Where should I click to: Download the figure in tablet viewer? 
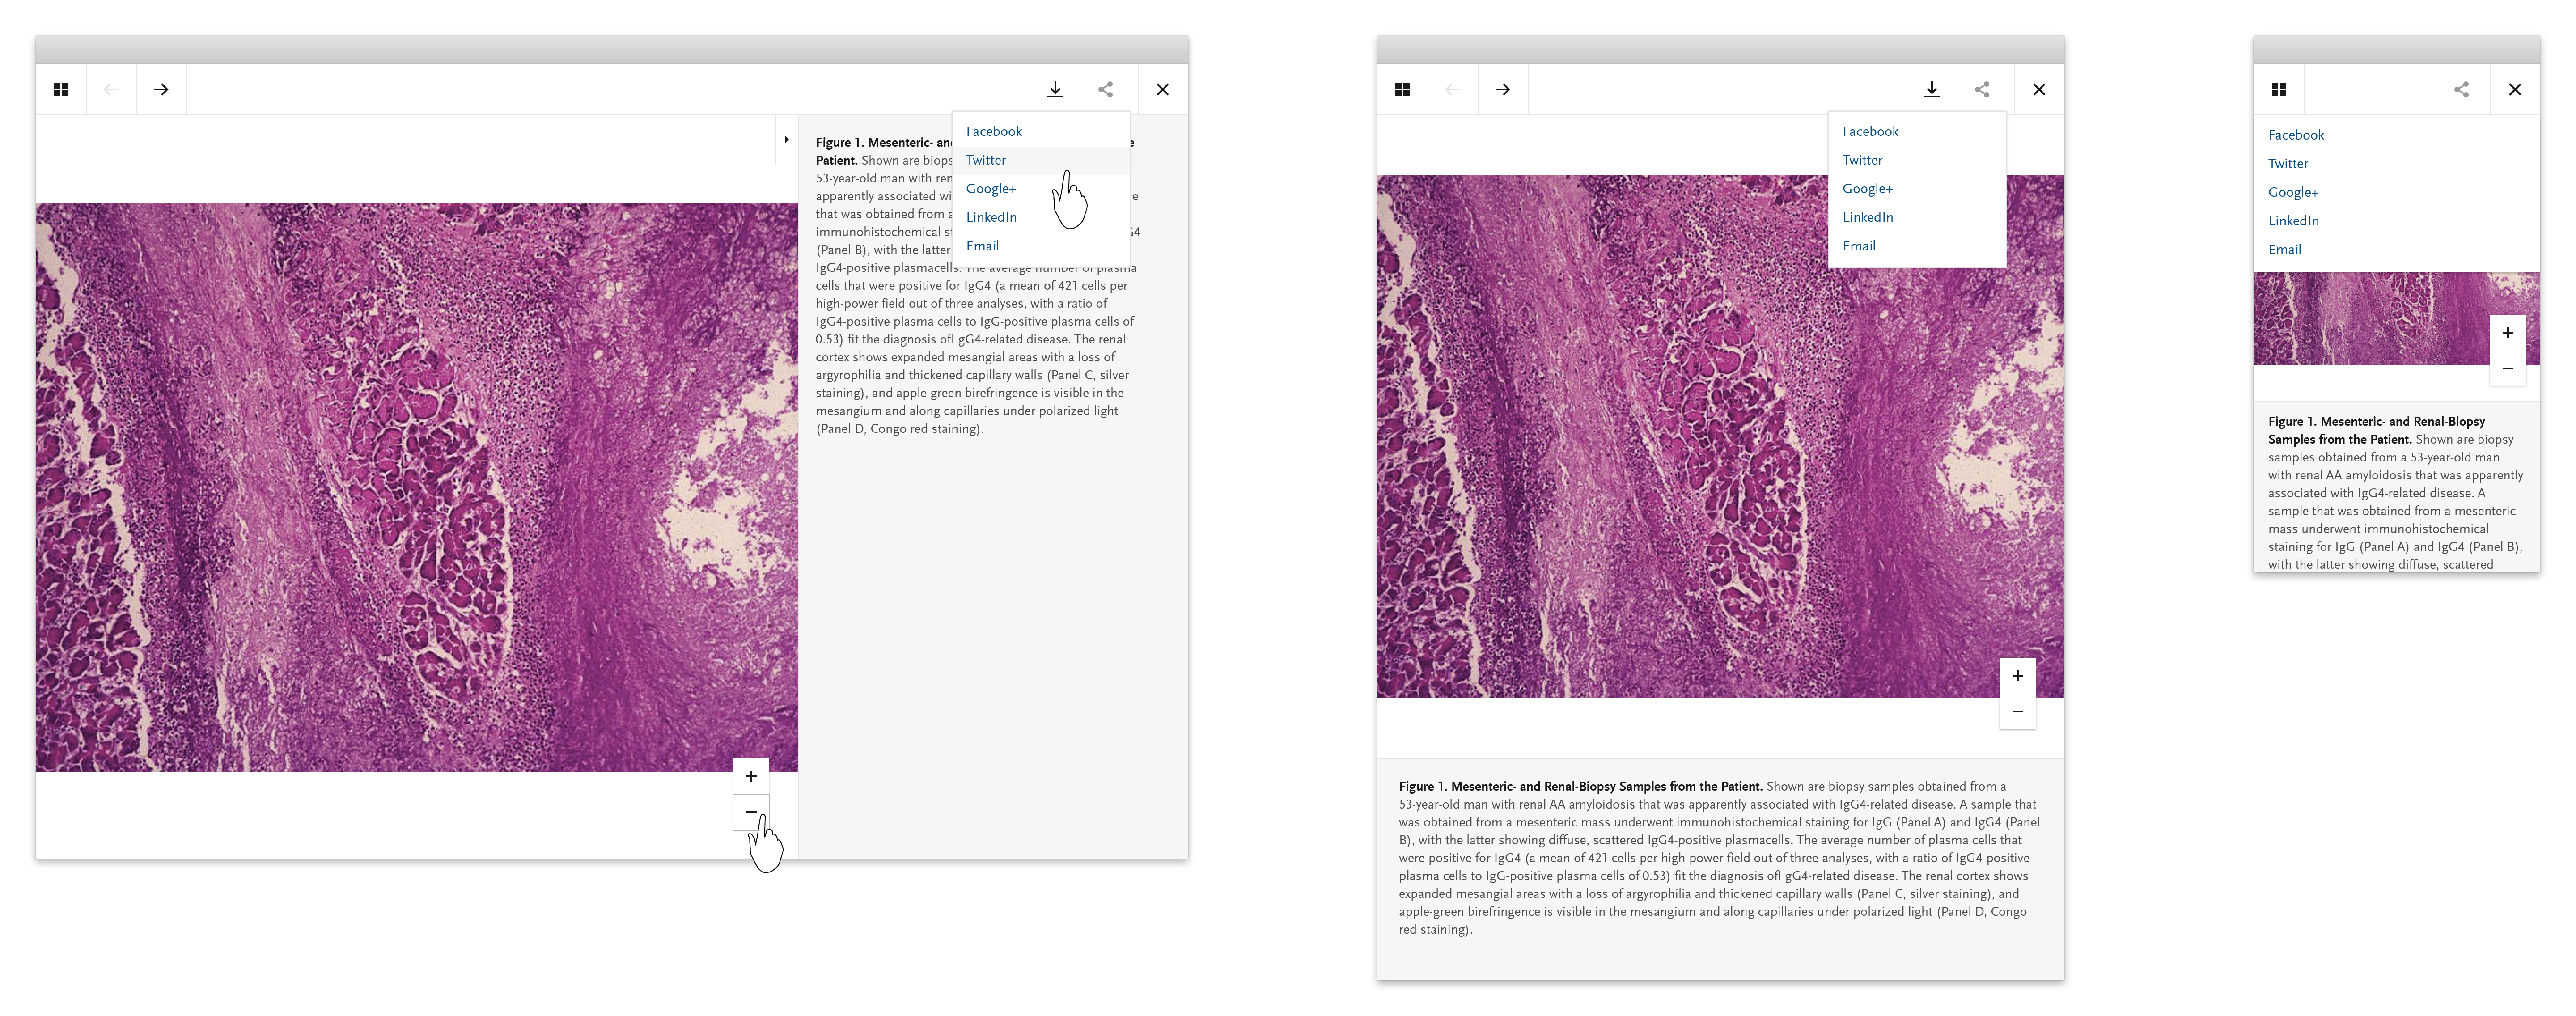point(1931,90)
